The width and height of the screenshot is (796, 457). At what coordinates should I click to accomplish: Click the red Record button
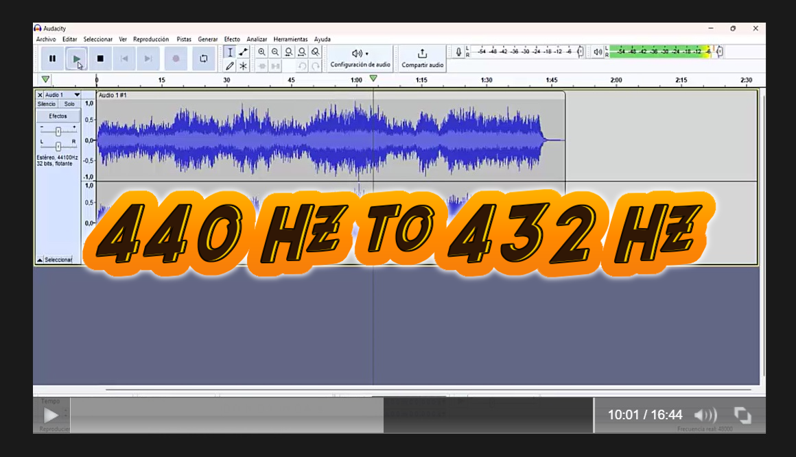pos(176,59)
